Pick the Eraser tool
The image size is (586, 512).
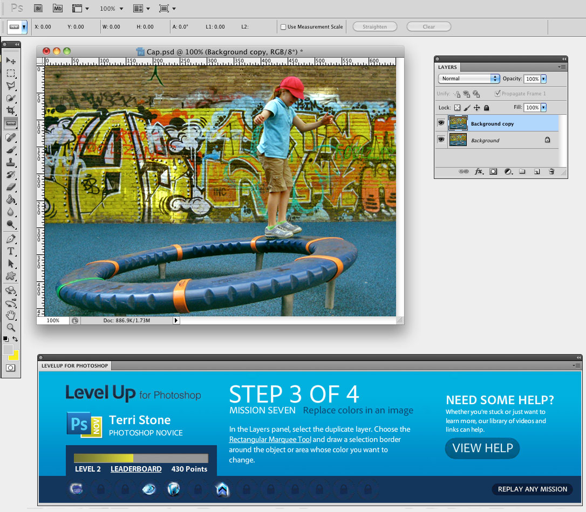click(11, 188)
